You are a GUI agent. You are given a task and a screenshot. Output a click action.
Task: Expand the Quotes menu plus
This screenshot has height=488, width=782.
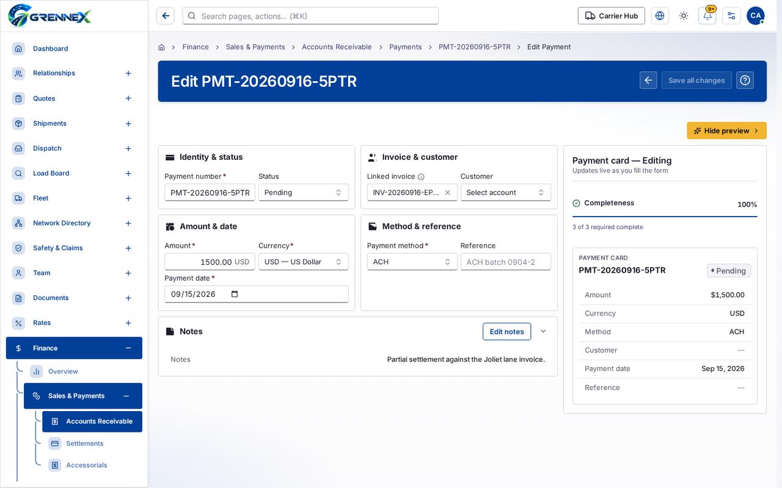tap(128, 99)
